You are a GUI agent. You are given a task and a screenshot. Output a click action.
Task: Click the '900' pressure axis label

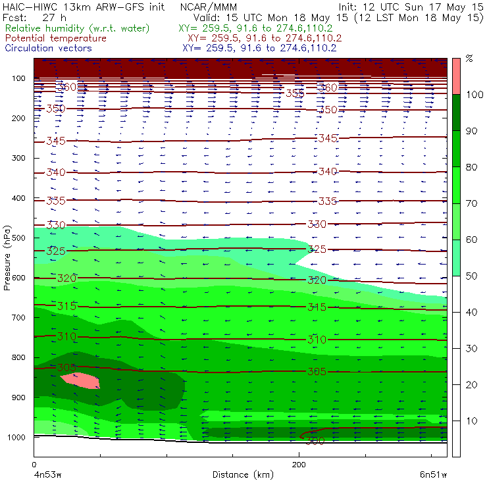coord(18,397)
